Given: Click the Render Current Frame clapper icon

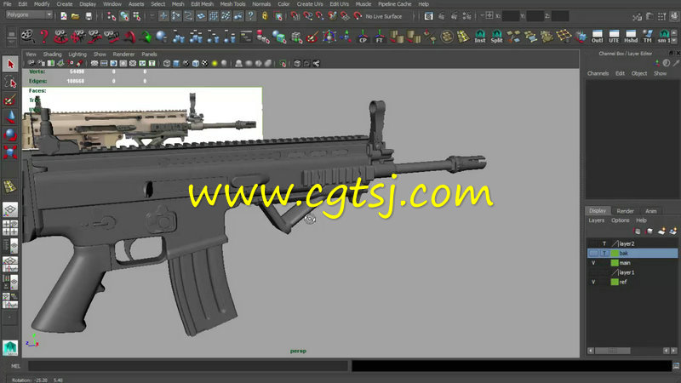Looking at the screenshot, I should point(441,16).
